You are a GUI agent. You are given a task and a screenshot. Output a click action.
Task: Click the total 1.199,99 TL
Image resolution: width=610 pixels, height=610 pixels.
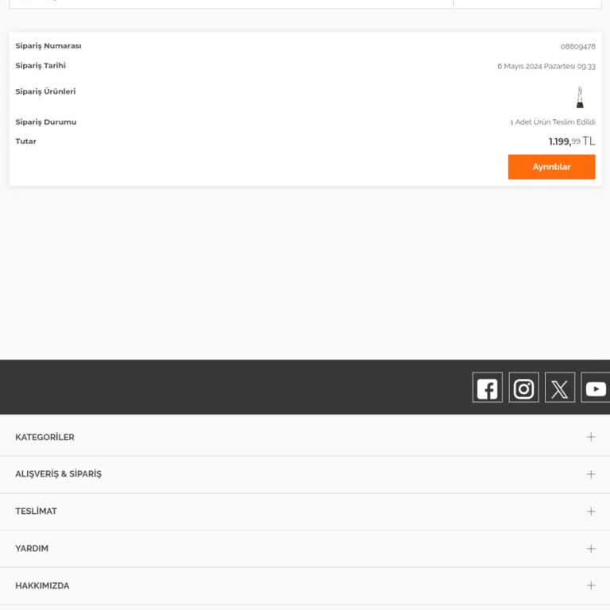point(572,141)
